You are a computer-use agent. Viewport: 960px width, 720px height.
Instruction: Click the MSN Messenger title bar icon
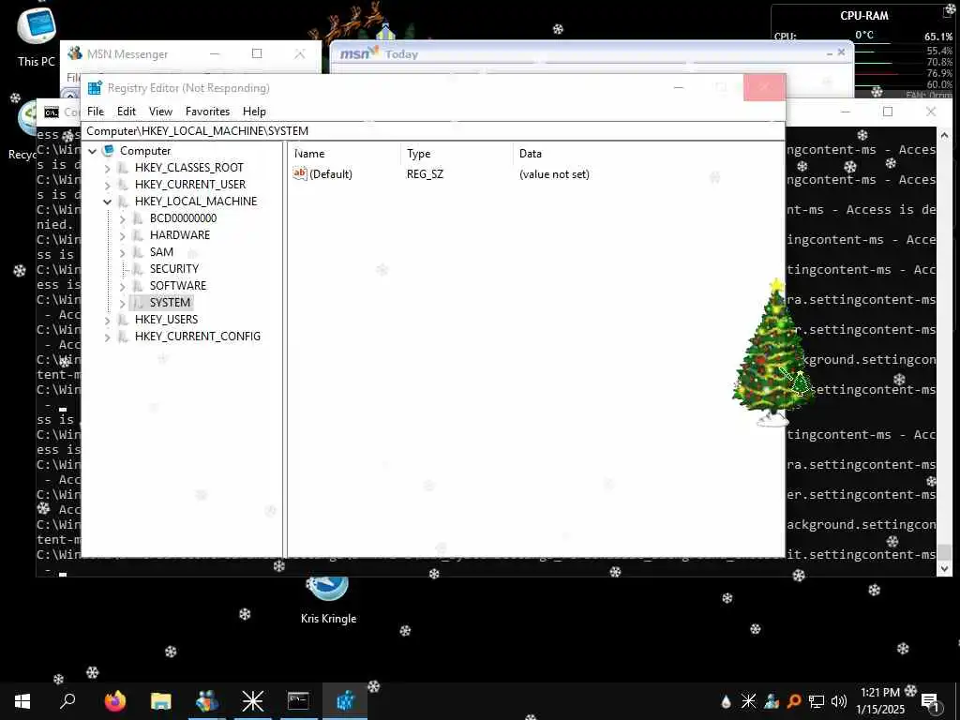[75, 53]
